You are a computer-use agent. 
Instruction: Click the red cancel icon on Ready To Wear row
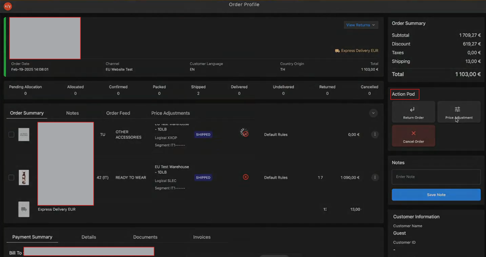click(245, 177)
